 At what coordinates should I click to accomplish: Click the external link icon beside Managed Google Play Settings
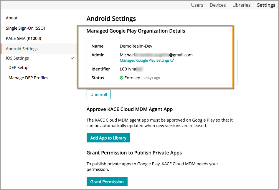click(x=172, y=60)
